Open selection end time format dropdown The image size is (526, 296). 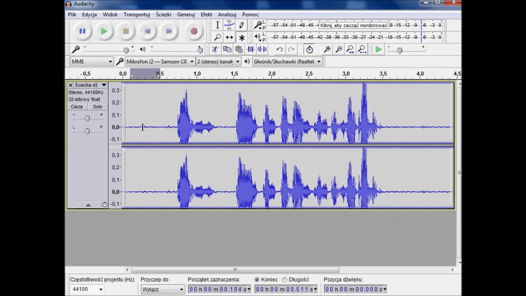pos(315,289)
